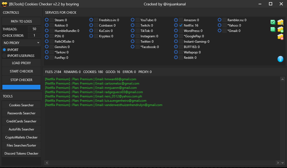The image size is (287, 168).
Task: Open the Files Searcher/Sorter tool
Action: pos(22,145)
